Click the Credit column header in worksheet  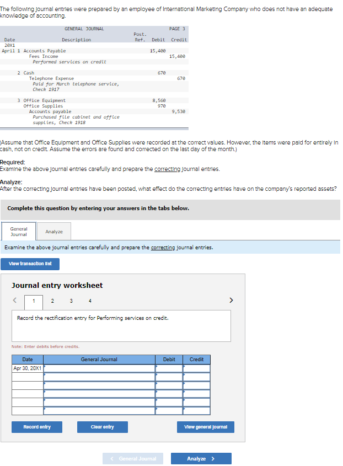(197, 360)
